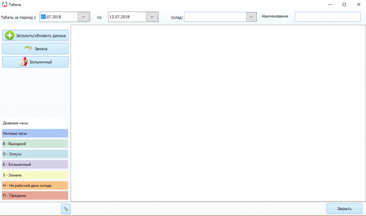This screenshot has width=366, height=216.
Task: Click the Ночные часы blue legend swatch
Action: [35, 133]
